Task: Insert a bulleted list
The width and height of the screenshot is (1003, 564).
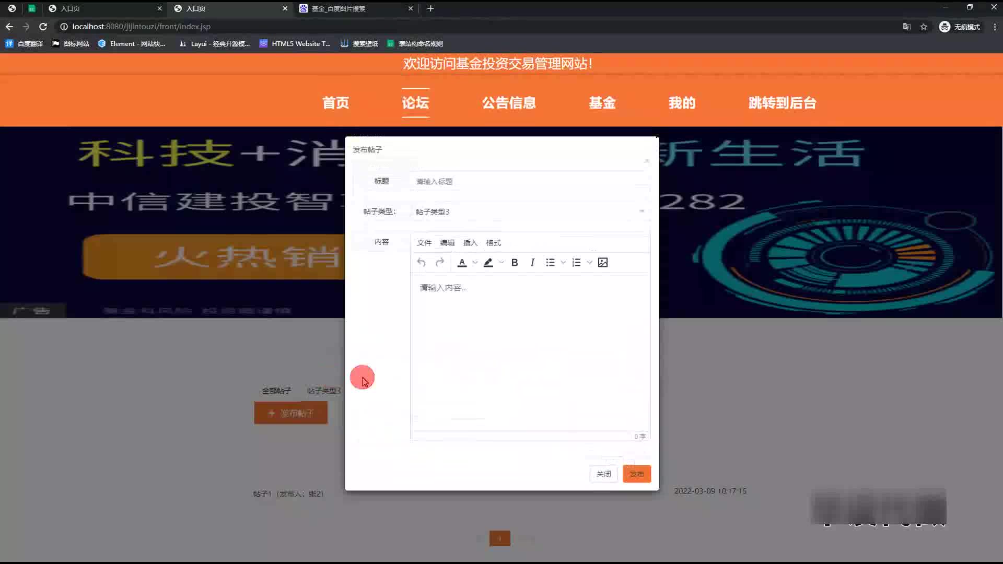Action: (550, 262)
